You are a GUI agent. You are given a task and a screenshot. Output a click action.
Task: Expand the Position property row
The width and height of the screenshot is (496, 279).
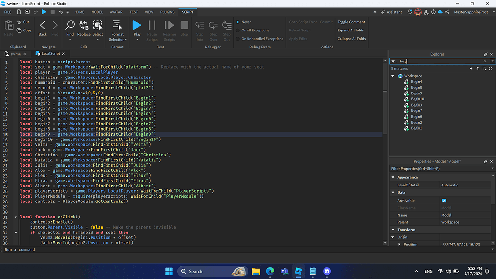click(x=399, y=244)
